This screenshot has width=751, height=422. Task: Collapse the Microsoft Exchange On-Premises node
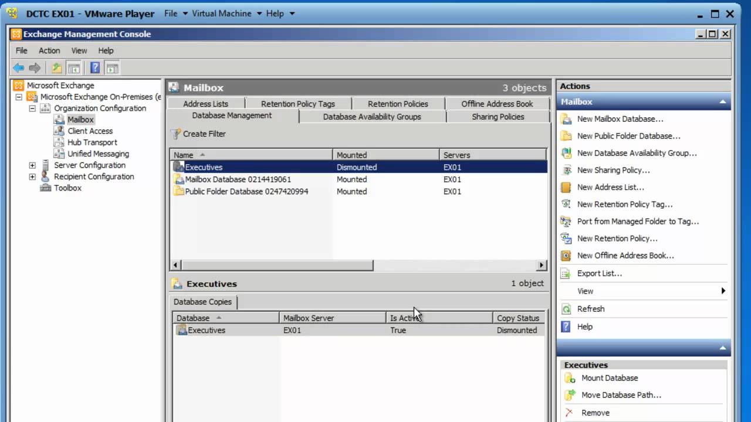[19, 97]
